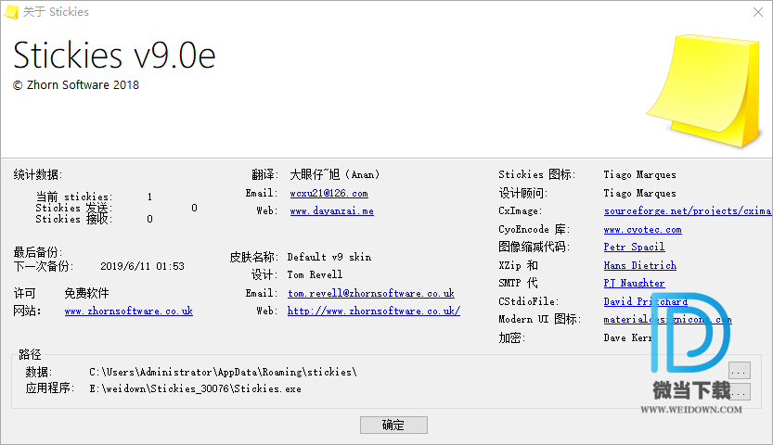Click the yellow sticky notepad image

pos(705,91)
